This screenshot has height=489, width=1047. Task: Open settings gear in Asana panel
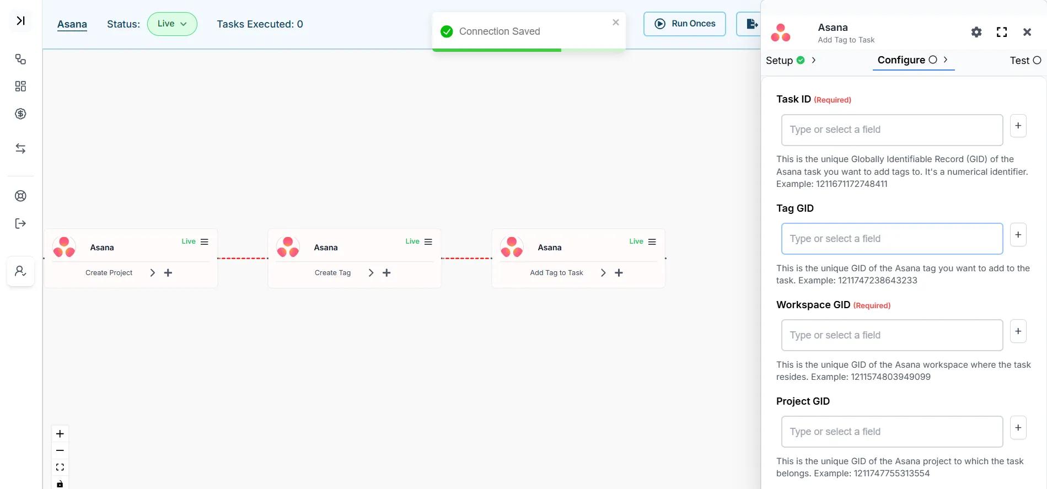[x=976, y=32]
